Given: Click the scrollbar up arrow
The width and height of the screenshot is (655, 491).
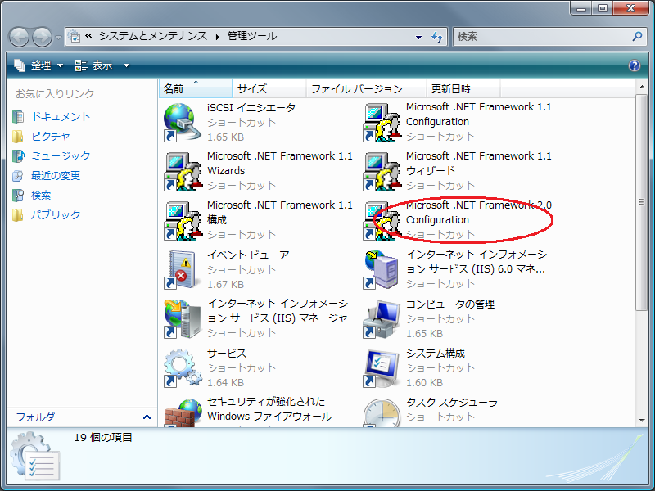Looking at the screenshot, I should tap(641, 87).
